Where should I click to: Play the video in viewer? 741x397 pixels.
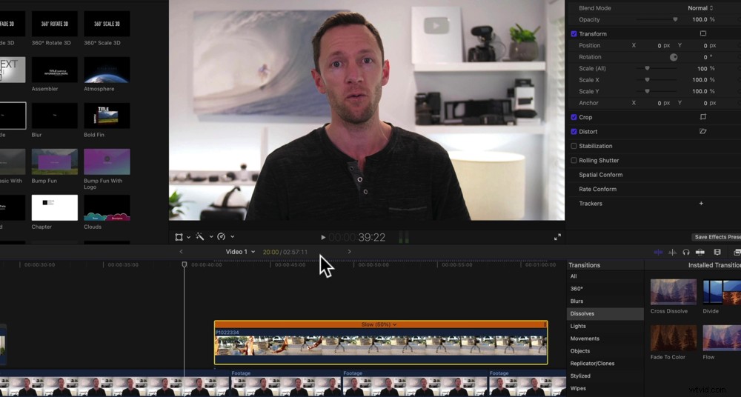323,237
